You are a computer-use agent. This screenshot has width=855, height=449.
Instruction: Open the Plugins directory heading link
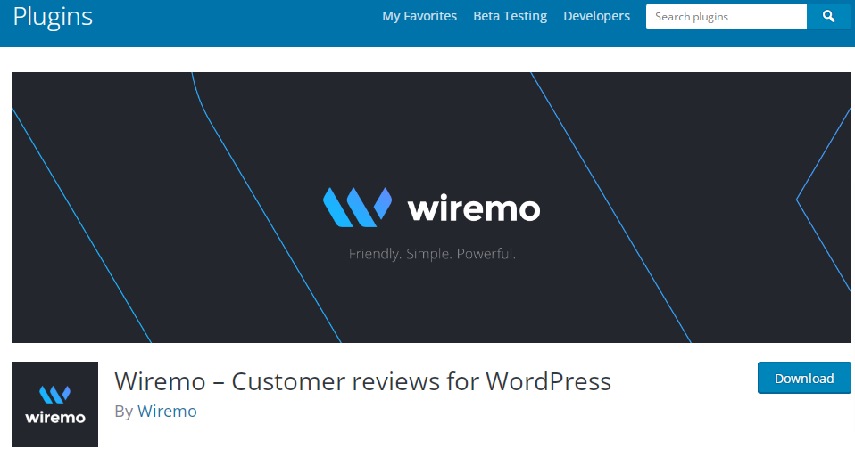click(x=53, y=16)
